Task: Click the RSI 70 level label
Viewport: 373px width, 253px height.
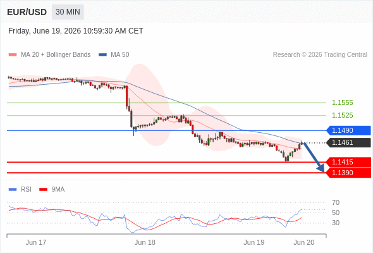Action: (x=336, y=203)
